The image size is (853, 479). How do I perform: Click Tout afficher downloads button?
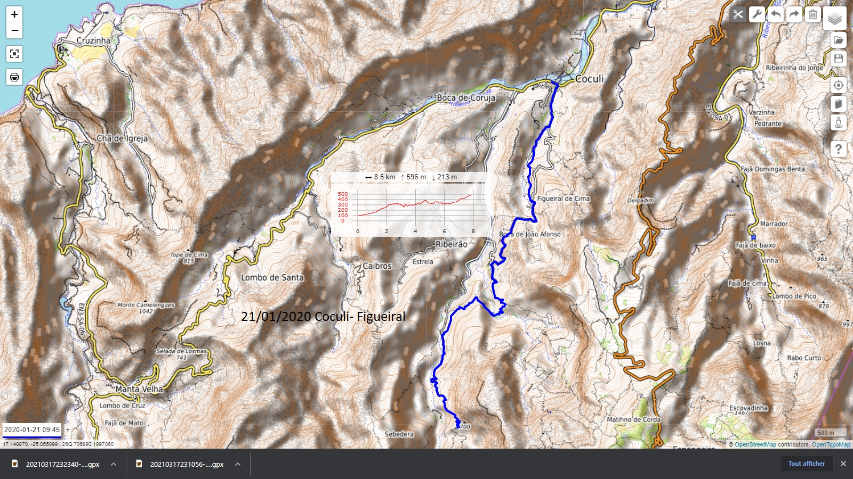tap(807, 464)
